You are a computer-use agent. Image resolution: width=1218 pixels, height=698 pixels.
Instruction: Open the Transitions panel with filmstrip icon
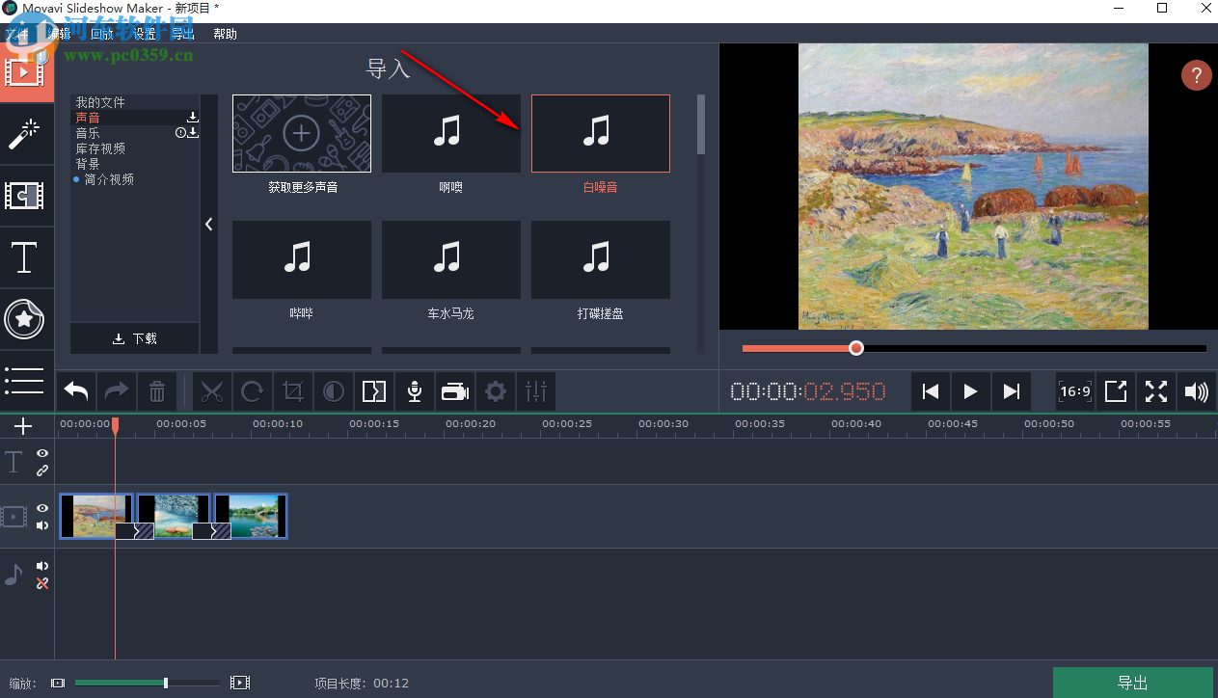(26, 196)
